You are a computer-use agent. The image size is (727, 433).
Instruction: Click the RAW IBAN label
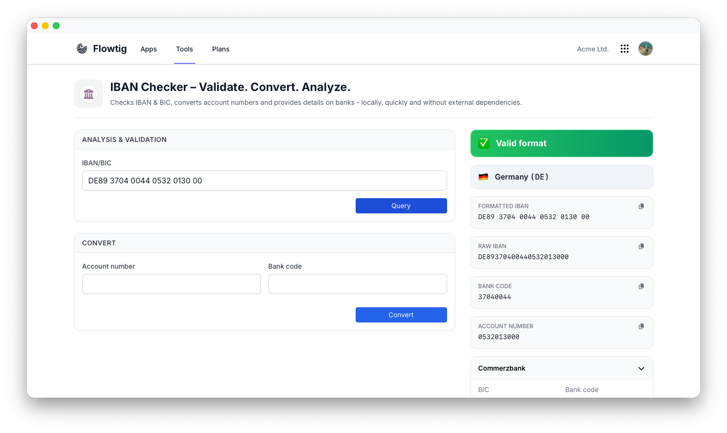(492, 246)
